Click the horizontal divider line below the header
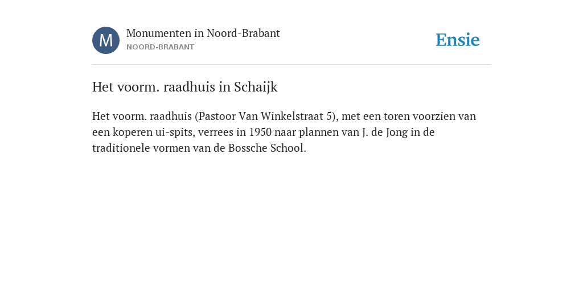 [291, 65]
